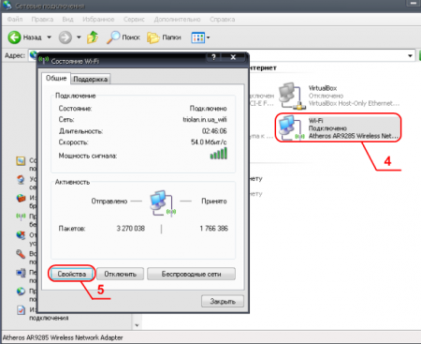Image resolution: width=421 pixels, height=344 pixels.
Task: Click the second sidebar task icon
Action: (21, 180)
